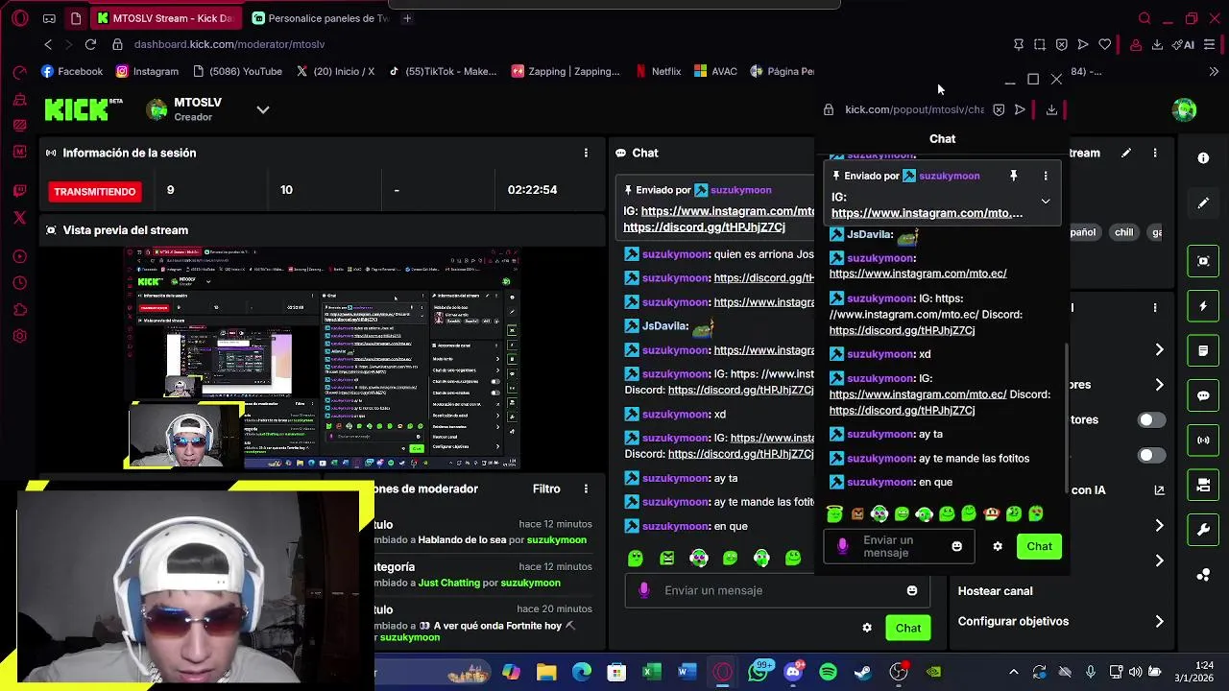
Task: Open pinned message options in popout chat
Action: [1046, 176]
